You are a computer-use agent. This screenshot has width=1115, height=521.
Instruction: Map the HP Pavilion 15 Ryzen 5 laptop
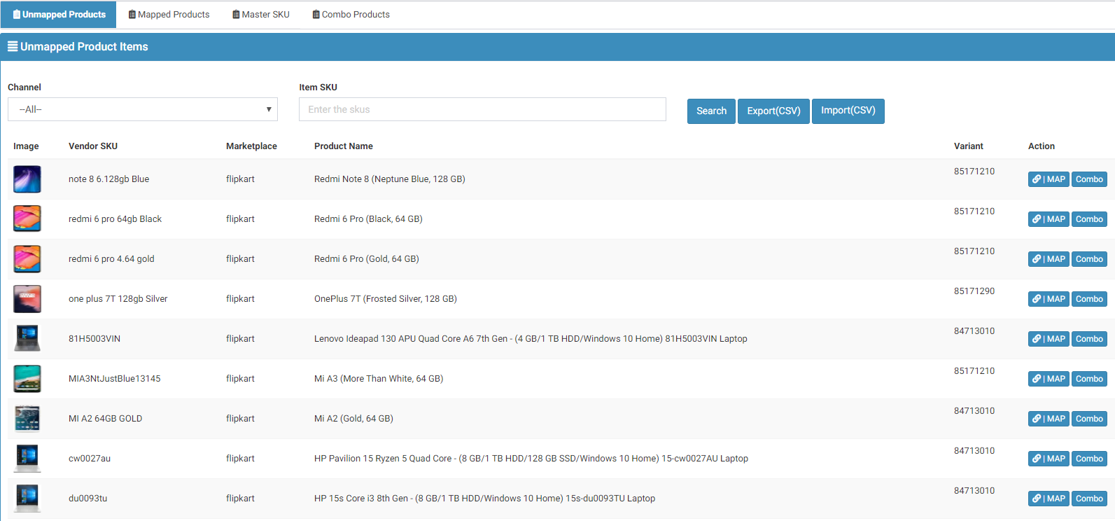pos(1048,459)
